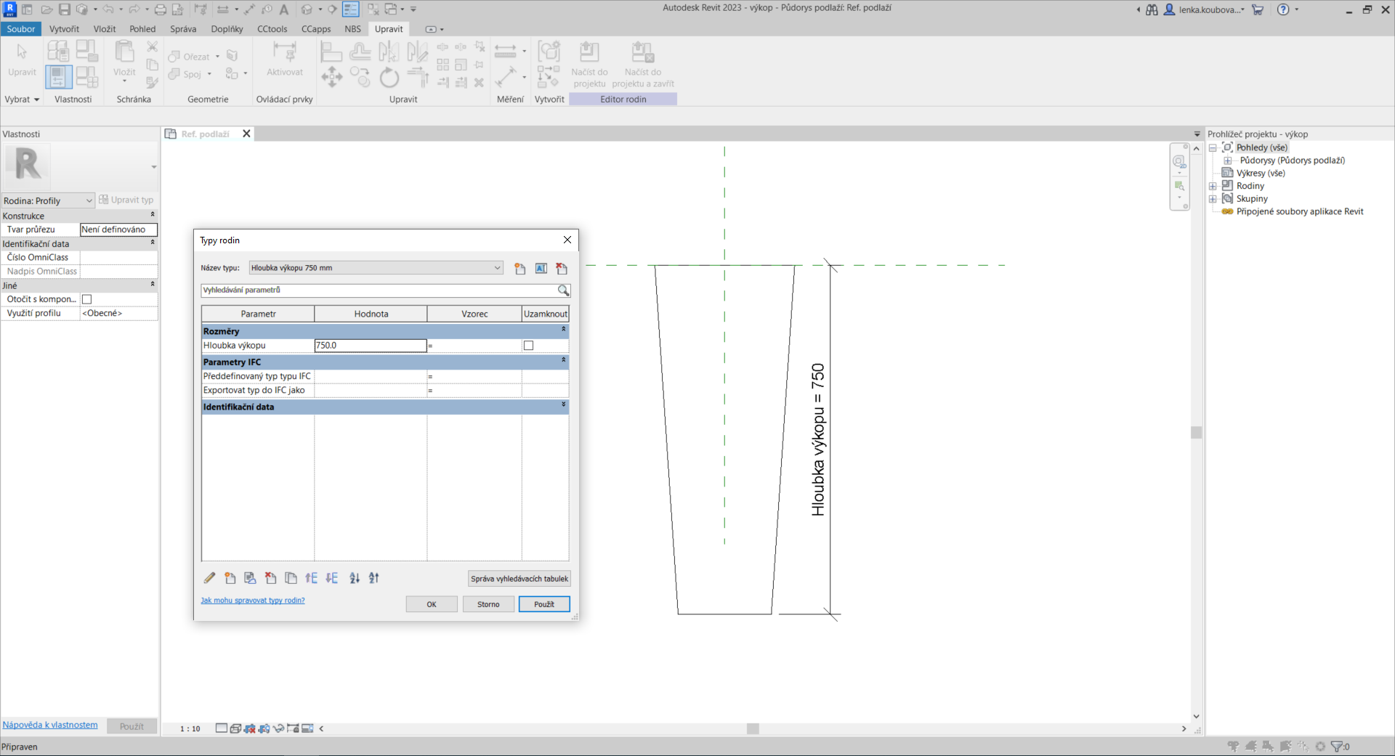1395x756 pixels.
Task: Collapse the Rozměry parameter group
Action: (x=563, y=330)
